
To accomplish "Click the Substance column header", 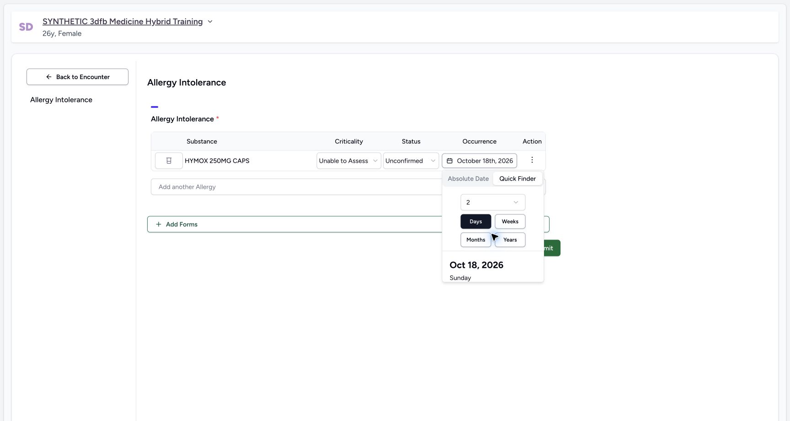I will tap(202, 142).
